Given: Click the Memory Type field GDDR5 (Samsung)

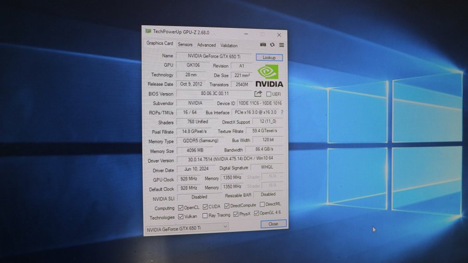Looking at the screenshot, I should pyautogui.click(x=200, y=140).
